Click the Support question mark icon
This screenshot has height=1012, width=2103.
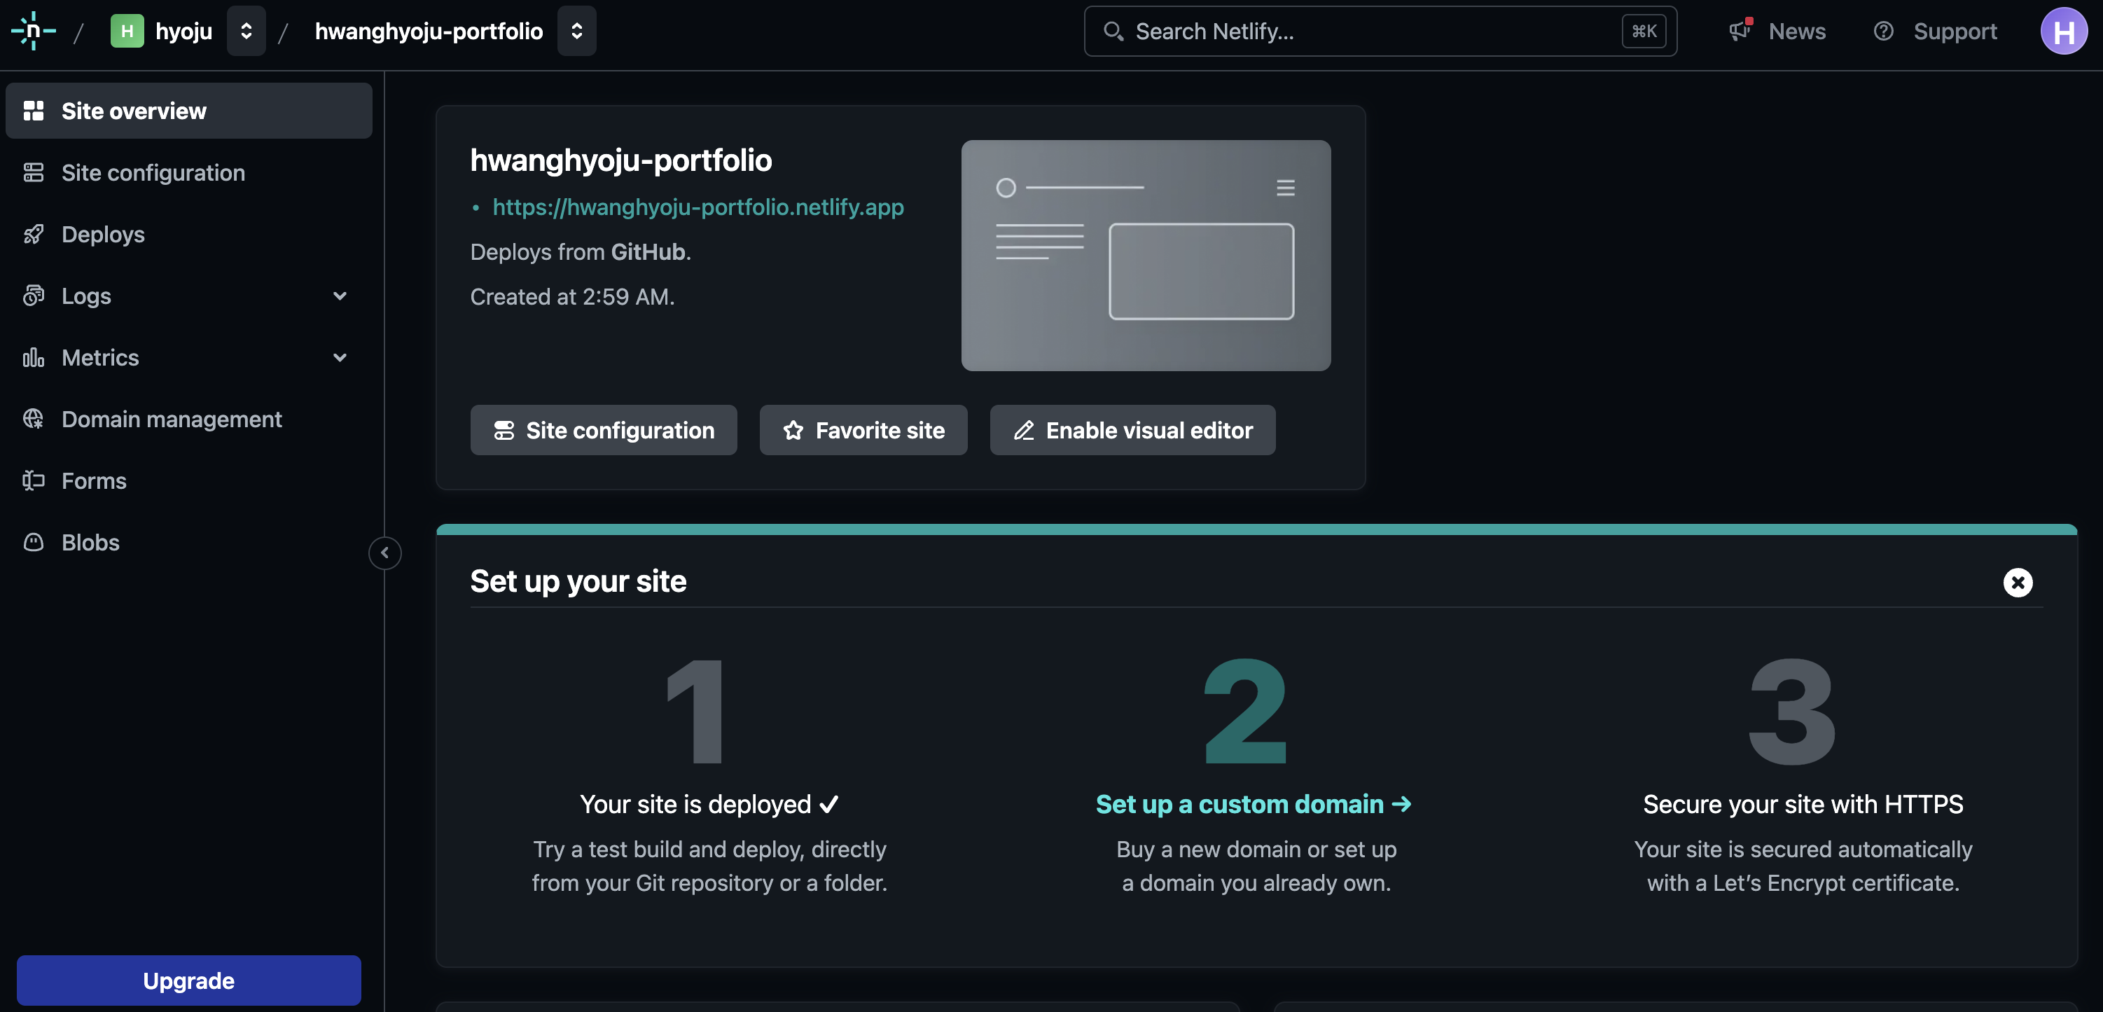point(1883,31)
